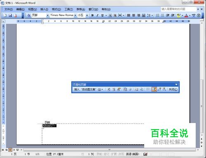Click the highlight color icon
Viewport: 206px width, 158px height.
(179, 15)
